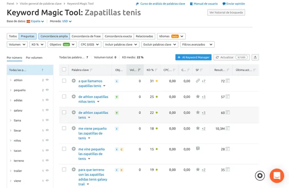Image resolution: width=289 pixels, height=188 pixels.
Task: Open SERP results icon for the 35 results row
Action: point(228,170)
